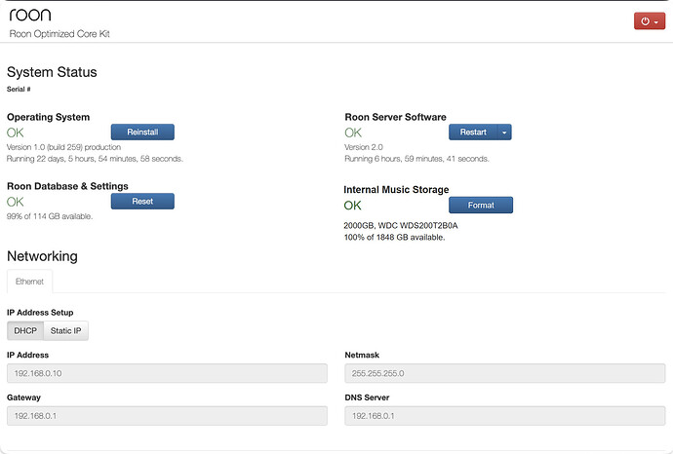Viewport: 673px width, 454px height.
Task: Click the power button's caret arrow
Action: 656,21
